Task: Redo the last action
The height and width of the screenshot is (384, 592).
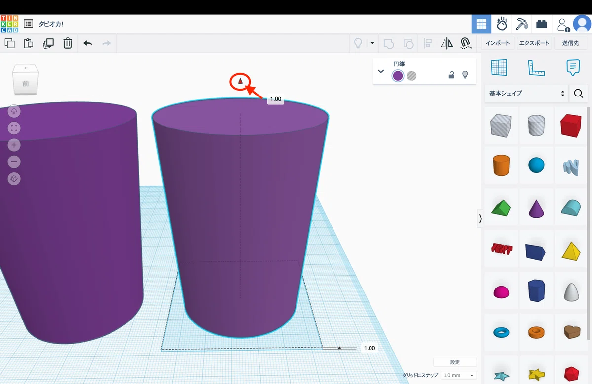Action: point(106,43)
